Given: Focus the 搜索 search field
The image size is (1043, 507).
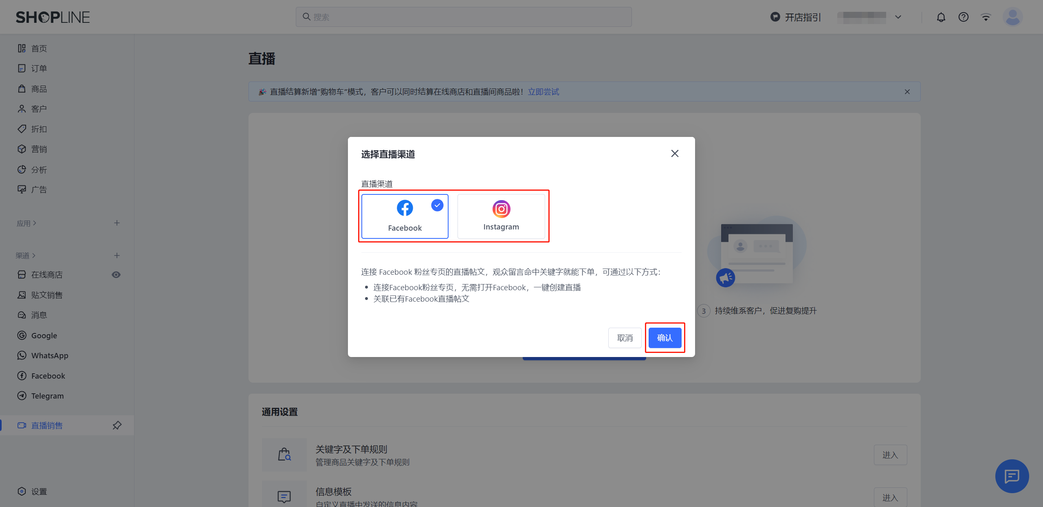Looking at the screenshot, I should click(x=464, y=17).
